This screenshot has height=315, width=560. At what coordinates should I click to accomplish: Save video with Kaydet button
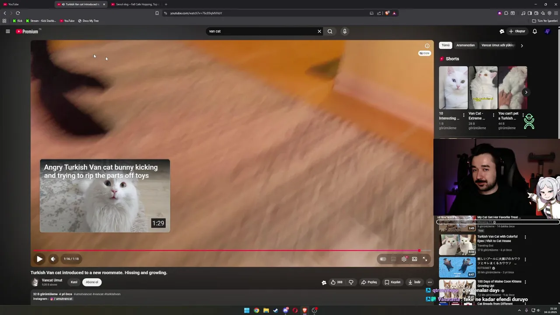point(392,282)
